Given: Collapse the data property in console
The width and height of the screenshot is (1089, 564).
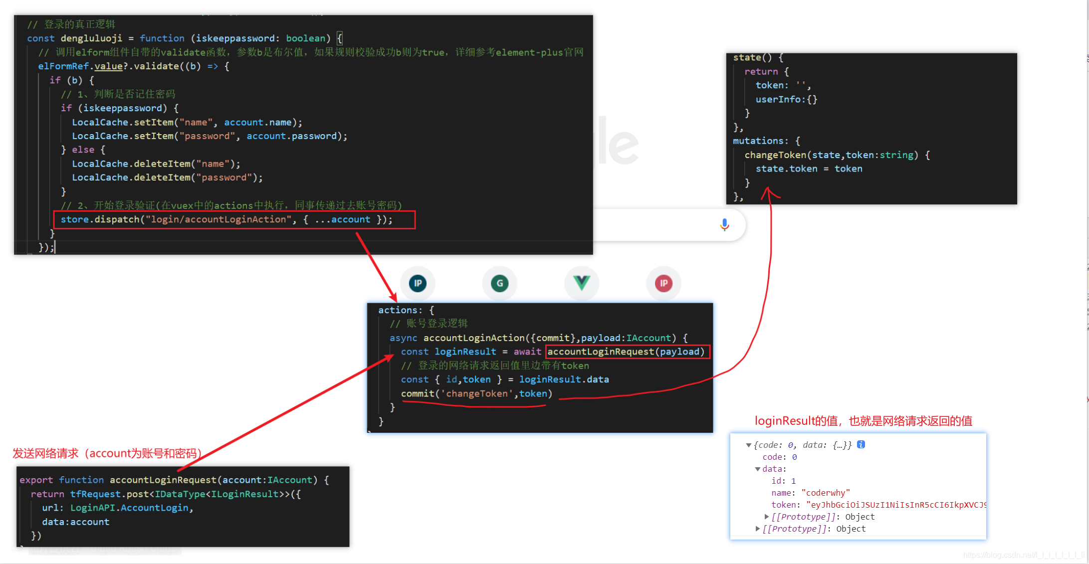Looking at the screenshot, I should coord(757,469).
